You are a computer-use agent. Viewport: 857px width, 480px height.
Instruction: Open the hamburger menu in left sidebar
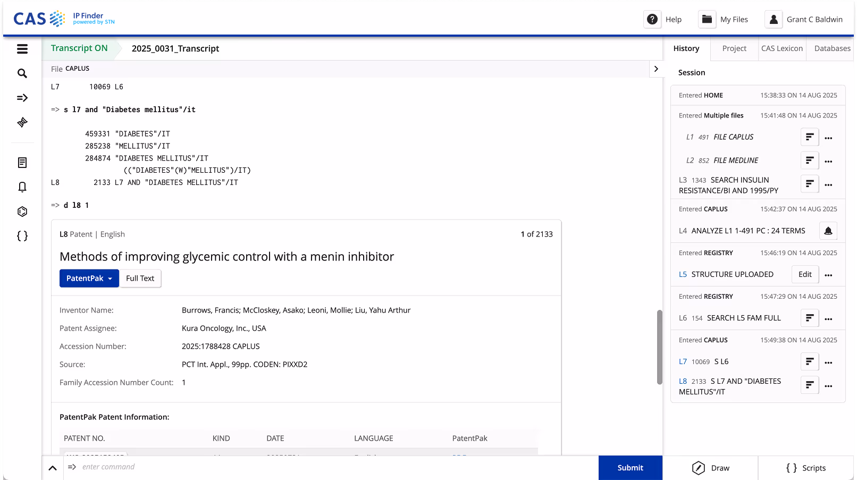pos(22,49)
